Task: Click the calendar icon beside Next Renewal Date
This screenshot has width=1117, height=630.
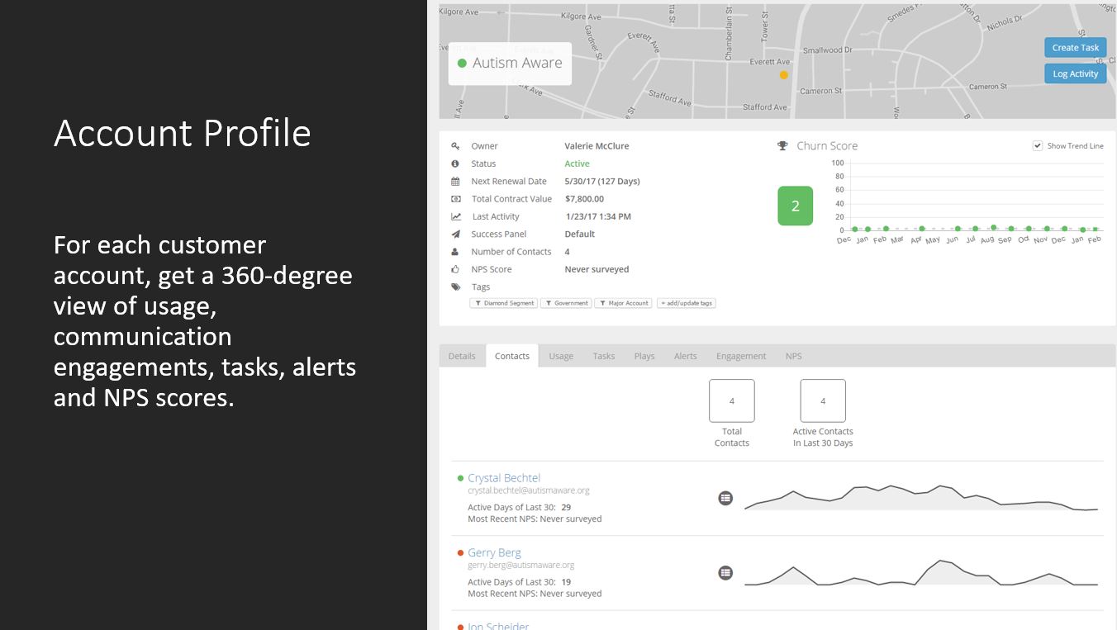Action: pos(455,181)
